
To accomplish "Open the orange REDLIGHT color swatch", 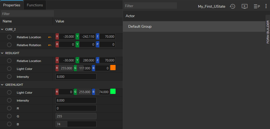I will coord(113,68).
